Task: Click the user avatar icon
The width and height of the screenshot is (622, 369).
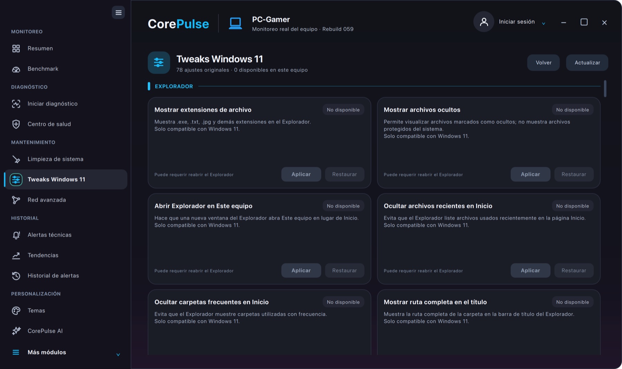Action: coord(484,22)
